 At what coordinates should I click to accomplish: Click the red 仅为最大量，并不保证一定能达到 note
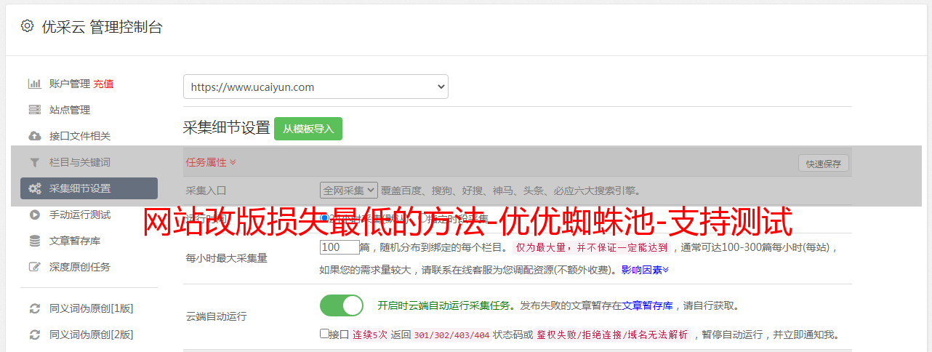click(592, 247)
